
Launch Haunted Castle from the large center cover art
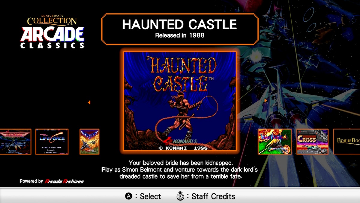coord(180,100)
